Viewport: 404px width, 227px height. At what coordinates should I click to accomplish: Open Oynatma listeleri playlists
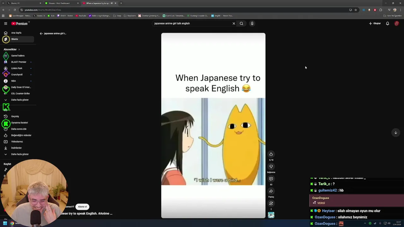(x=18, y=123)
